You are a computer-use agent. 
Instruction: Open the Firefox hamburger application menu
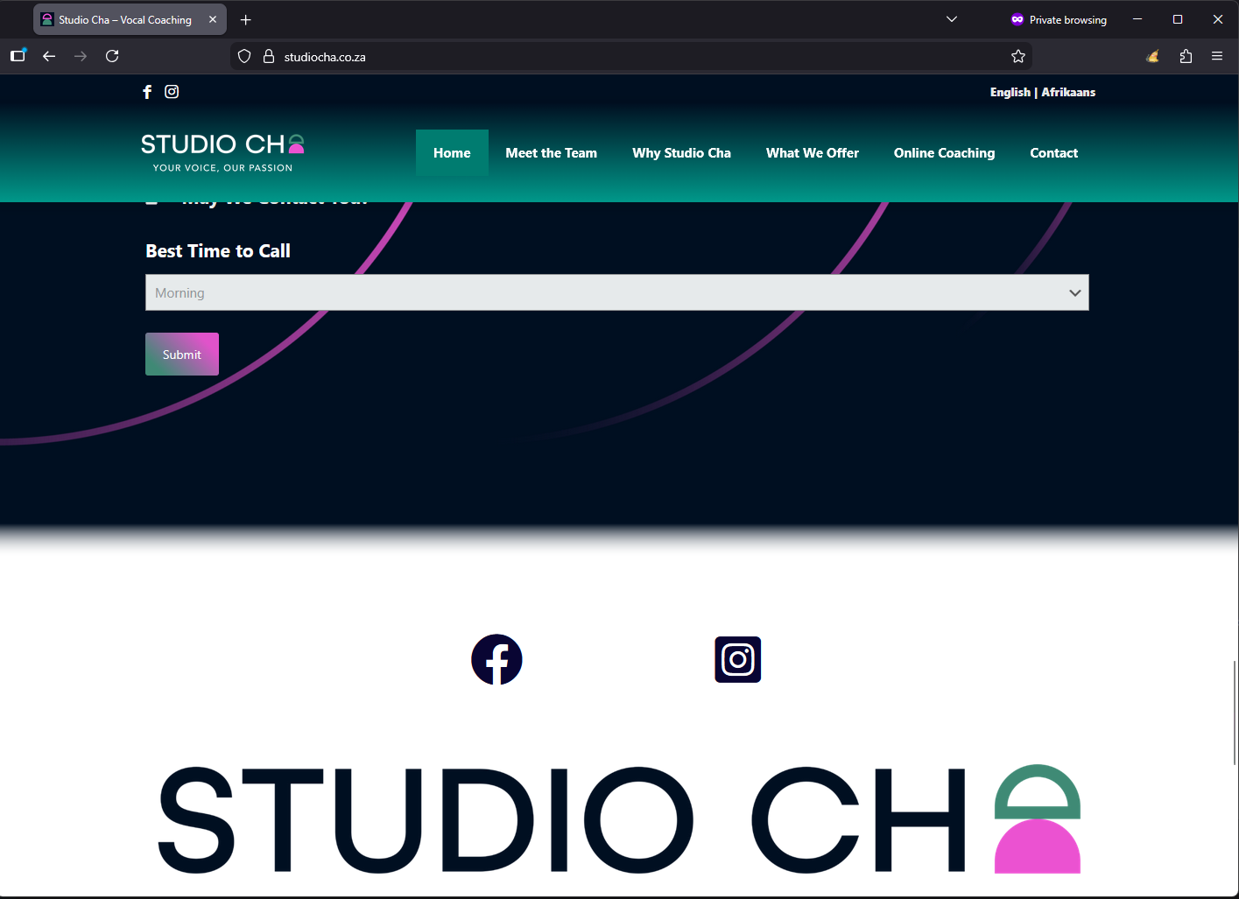pyautogui.click(x=1216, y=56)
